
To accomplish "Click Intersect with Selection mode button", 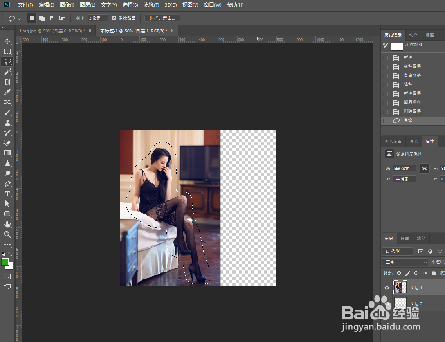I will [62, 18].
